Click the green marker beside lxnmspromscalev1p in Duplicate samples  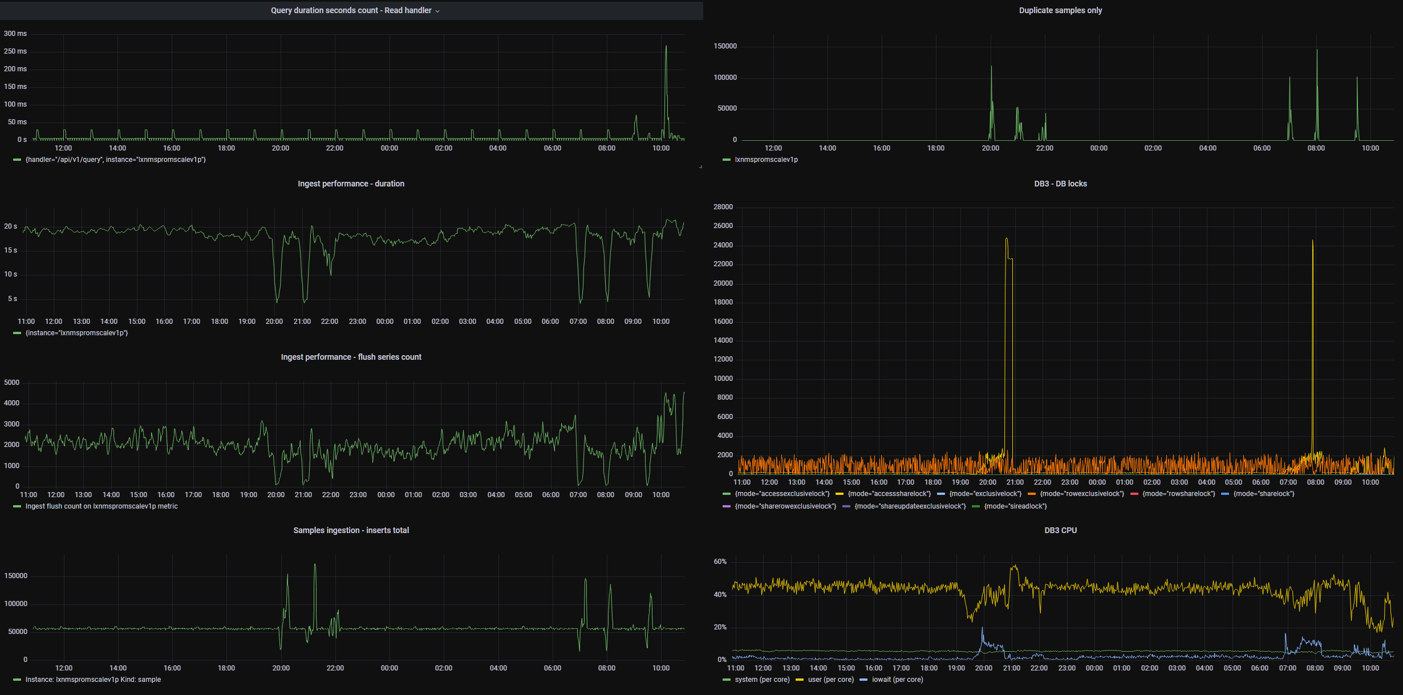pos(725,160)
